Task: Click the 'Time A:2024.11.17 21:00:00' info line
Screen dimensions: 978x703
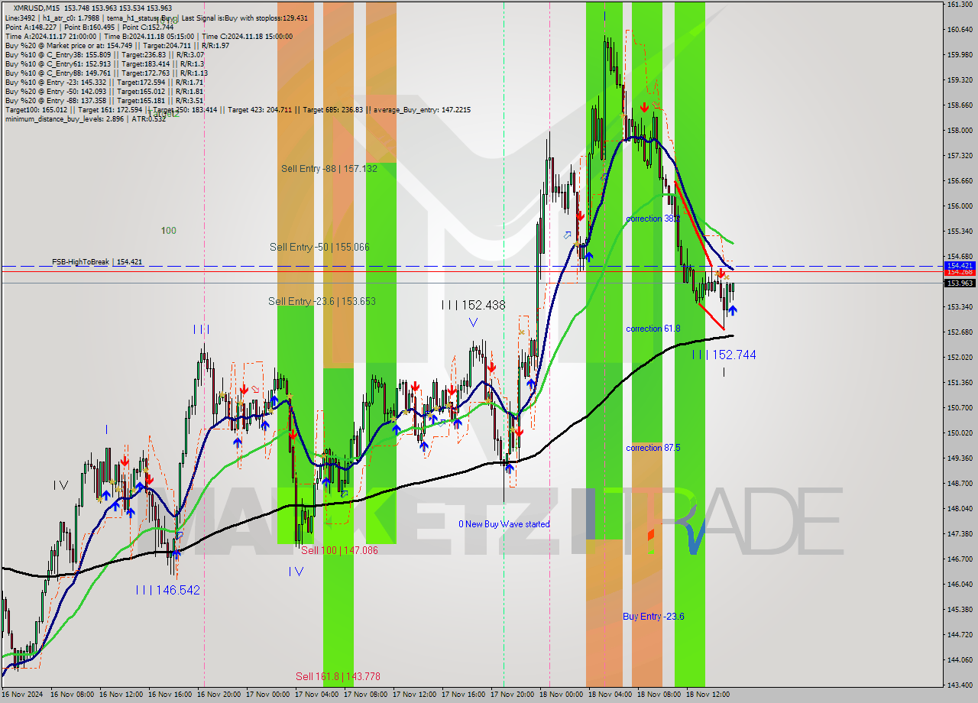Action: tap(148, 36)
